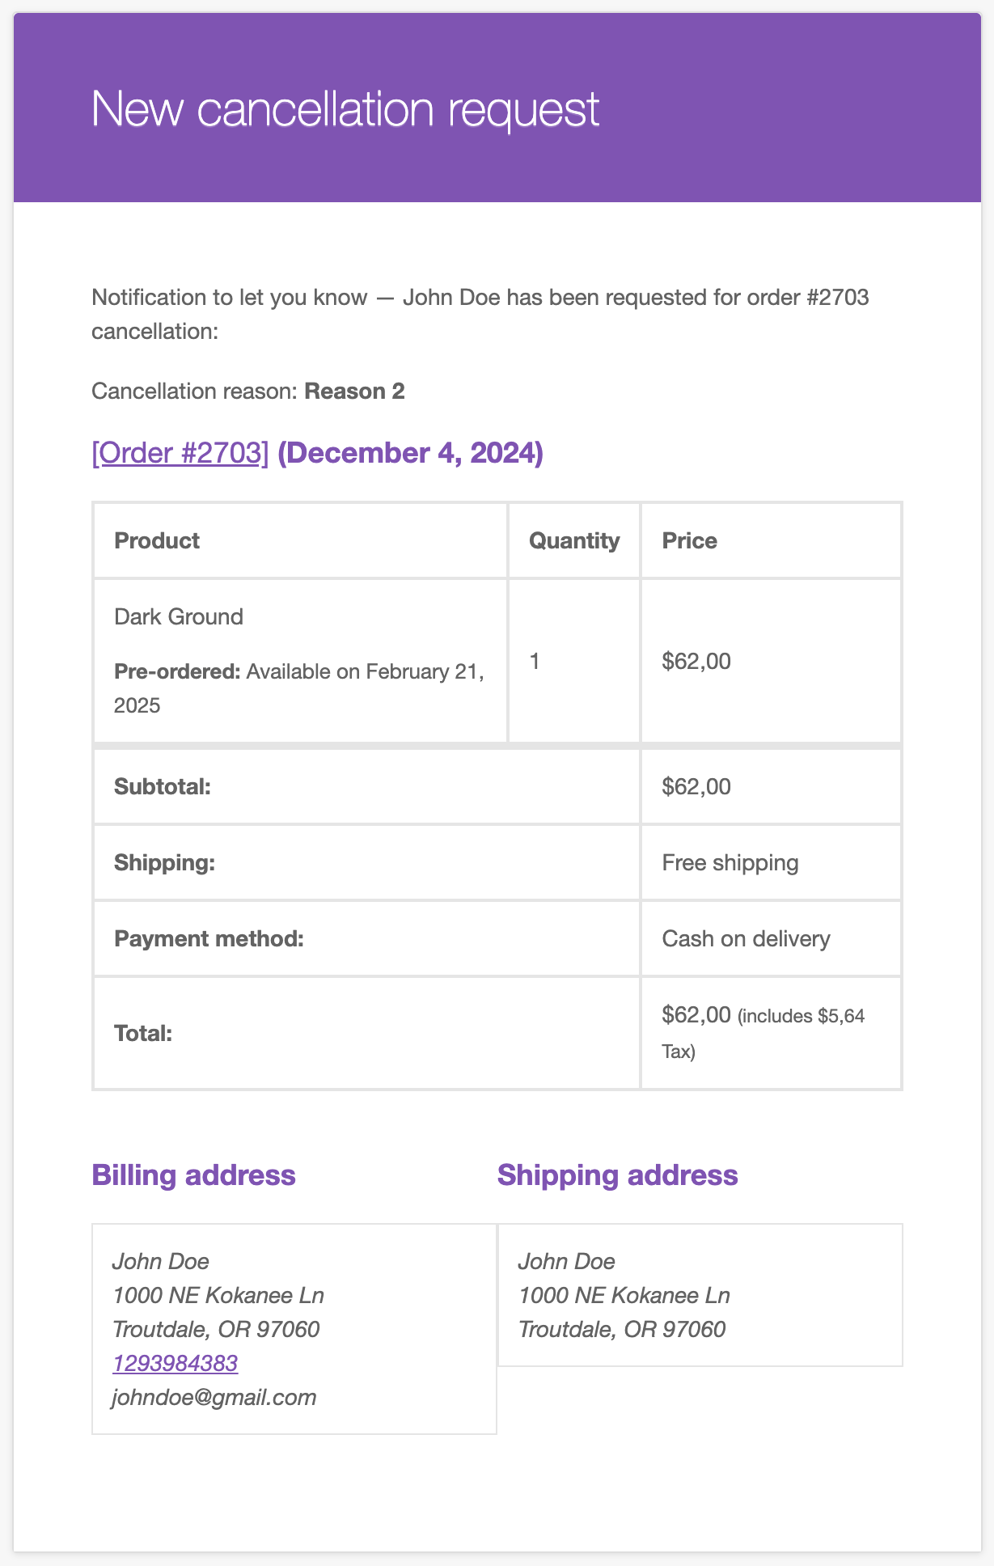Screen dimensions: 994x1566
Task: Click the Payment method label
Action: pos(209,938)
